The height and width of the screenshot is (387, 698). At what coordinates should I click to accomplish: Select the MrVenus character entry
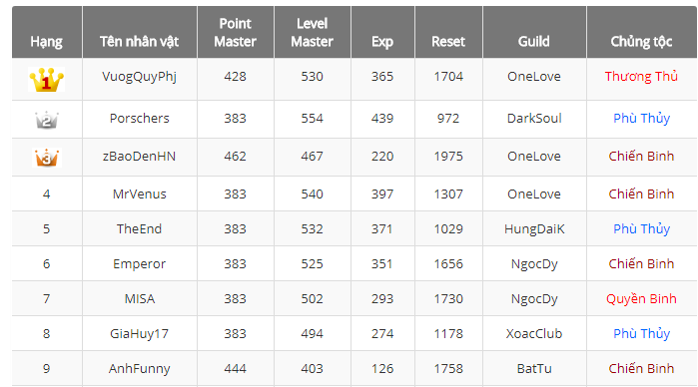(x=140, y=193)
